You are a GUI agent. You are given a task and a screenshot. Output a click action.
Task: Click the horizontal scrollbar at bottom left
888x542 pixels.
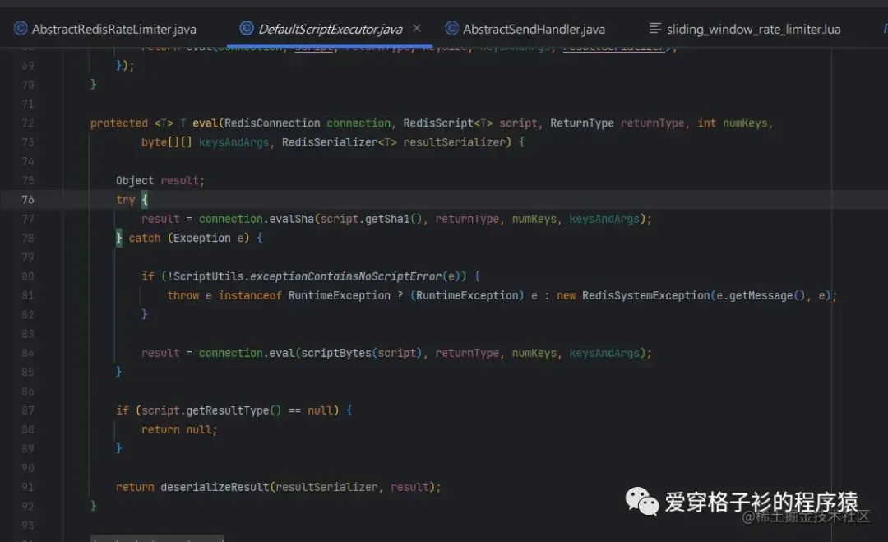pyautogui.click(x=156, y=540)
